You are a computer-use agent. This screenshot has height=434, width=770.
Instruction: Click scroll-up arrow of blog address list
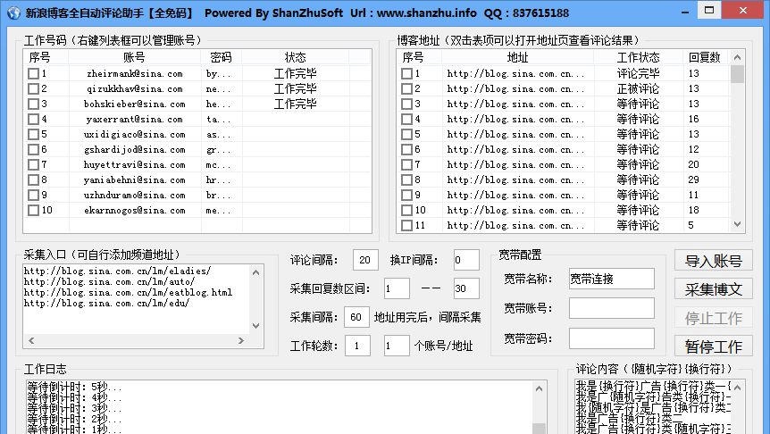click(737, 57)
